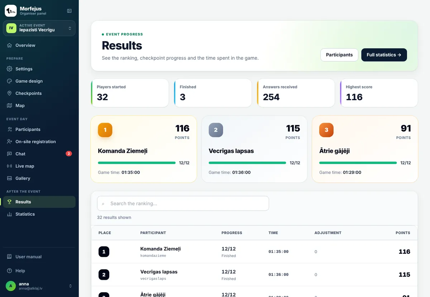Click the Chat bubble icon
The height and width of the screenshot is (297, 430).
(x=9, y=154)
